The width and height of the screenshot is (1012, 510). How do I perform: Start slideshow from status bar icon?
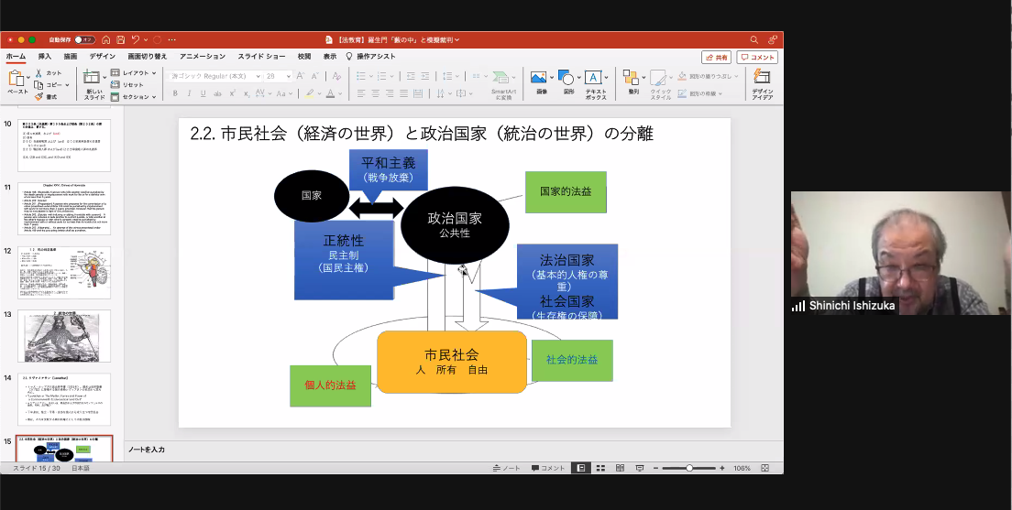640,468
